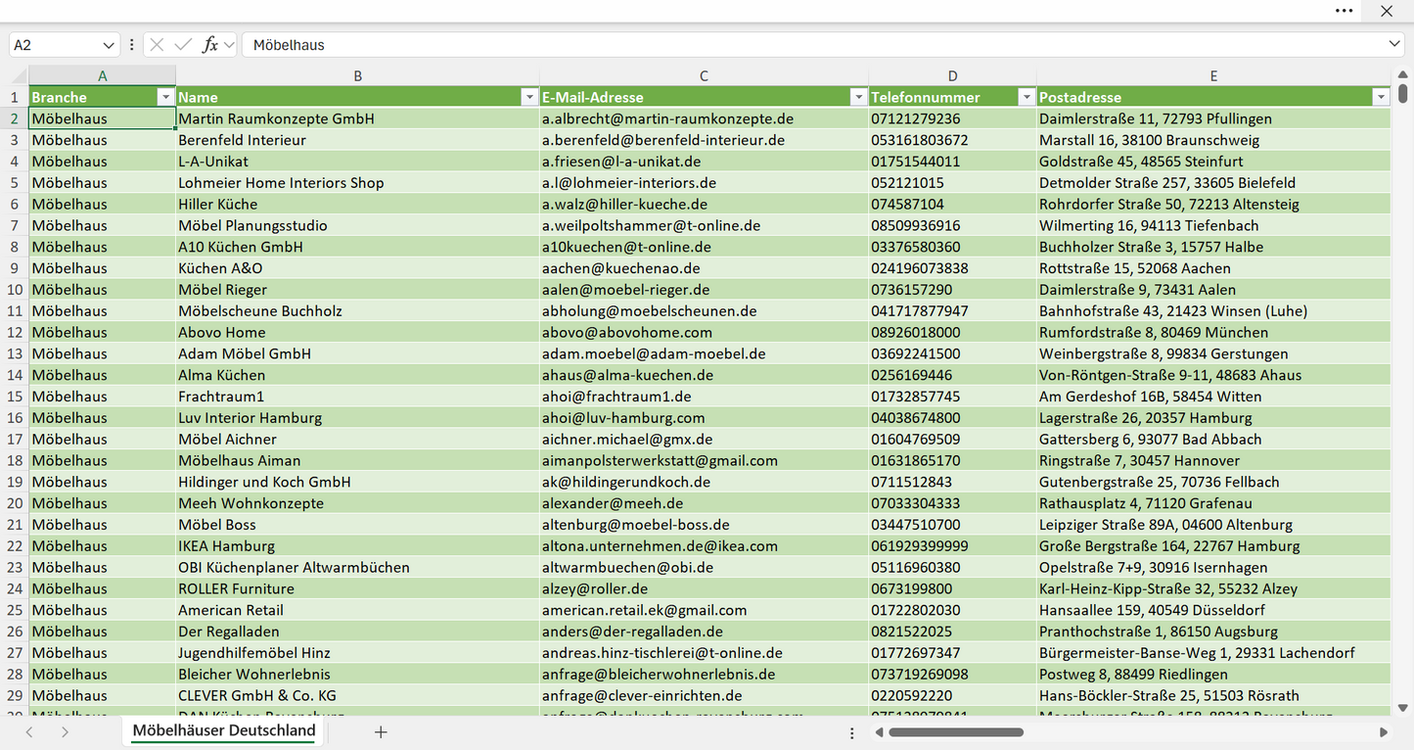This screenshot has width=1414, height=750.
Task: Select column D header
Action: click(952, 75)
